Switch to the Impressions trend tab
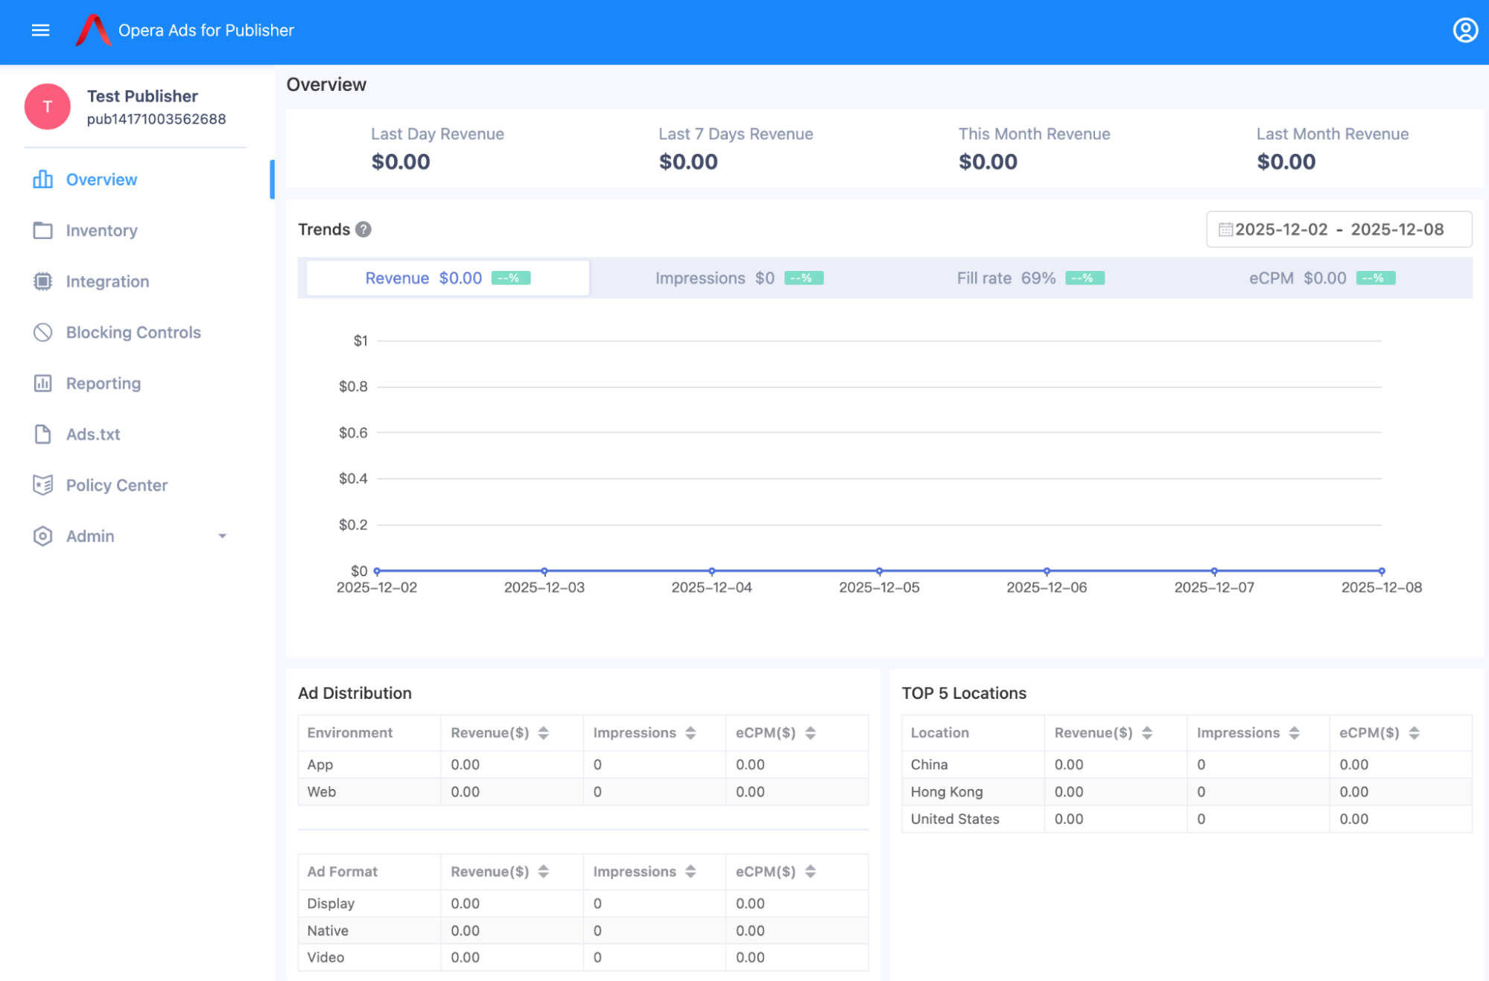Viewport: 1489px width, 981px height. 739,278
